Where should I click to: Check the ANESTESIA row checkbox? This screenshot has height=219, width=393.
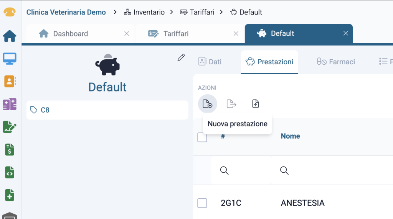[x=202, y=203]
